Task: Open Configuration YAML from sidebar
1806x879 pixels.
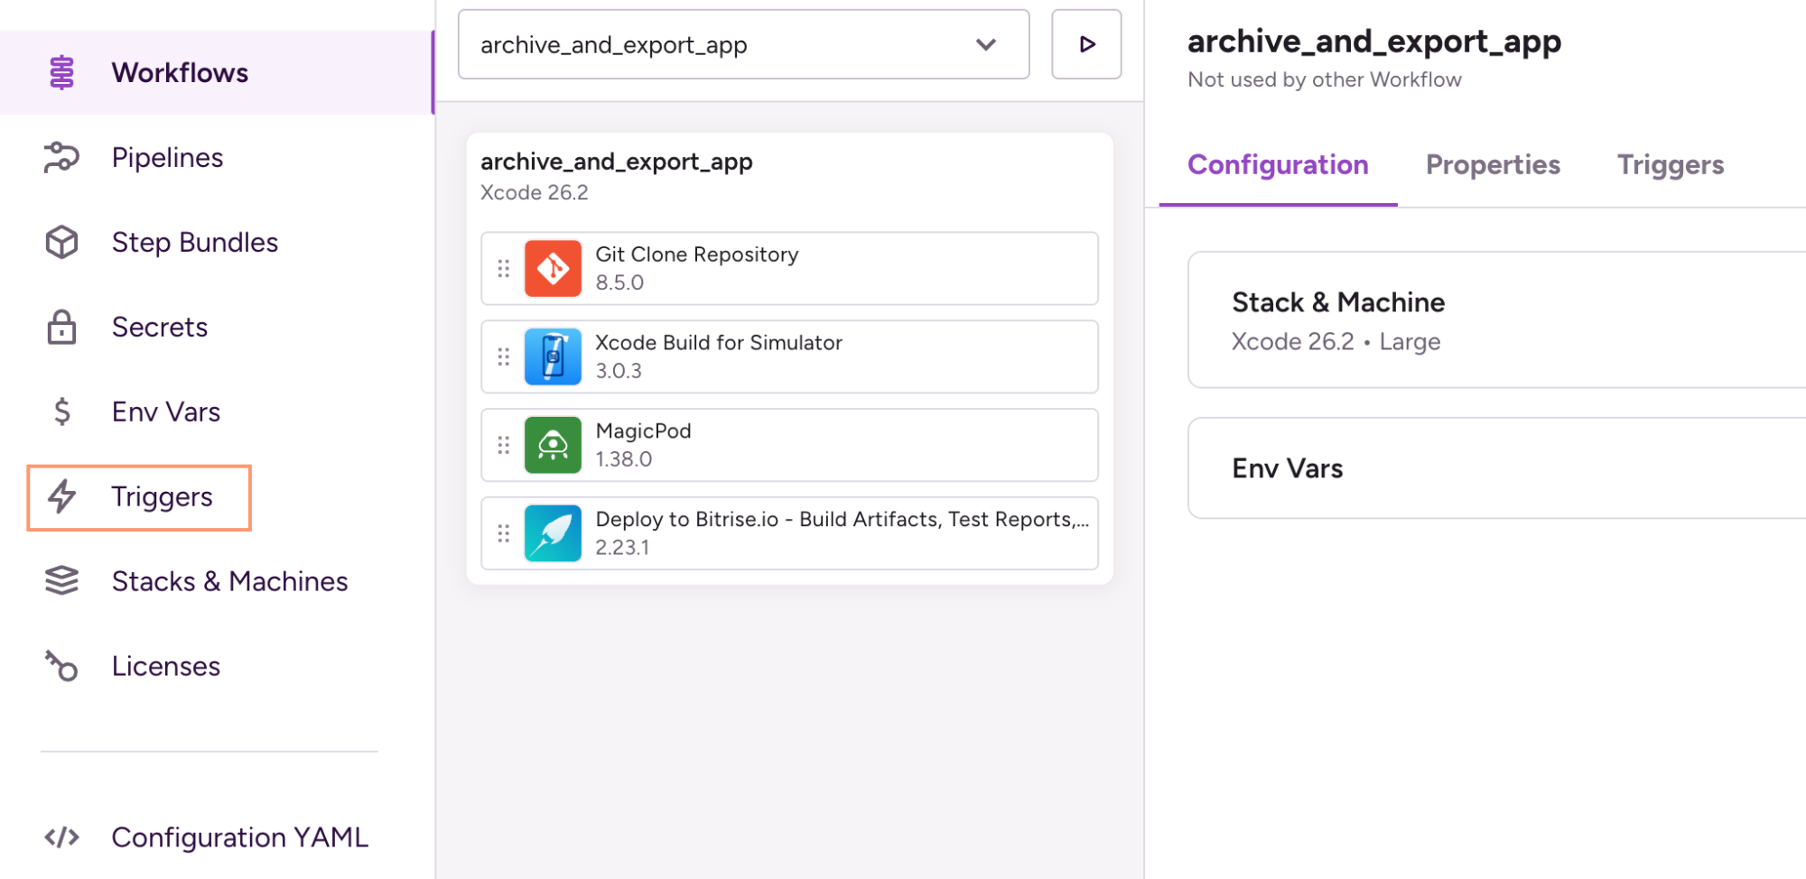Action: pos(238,837)
